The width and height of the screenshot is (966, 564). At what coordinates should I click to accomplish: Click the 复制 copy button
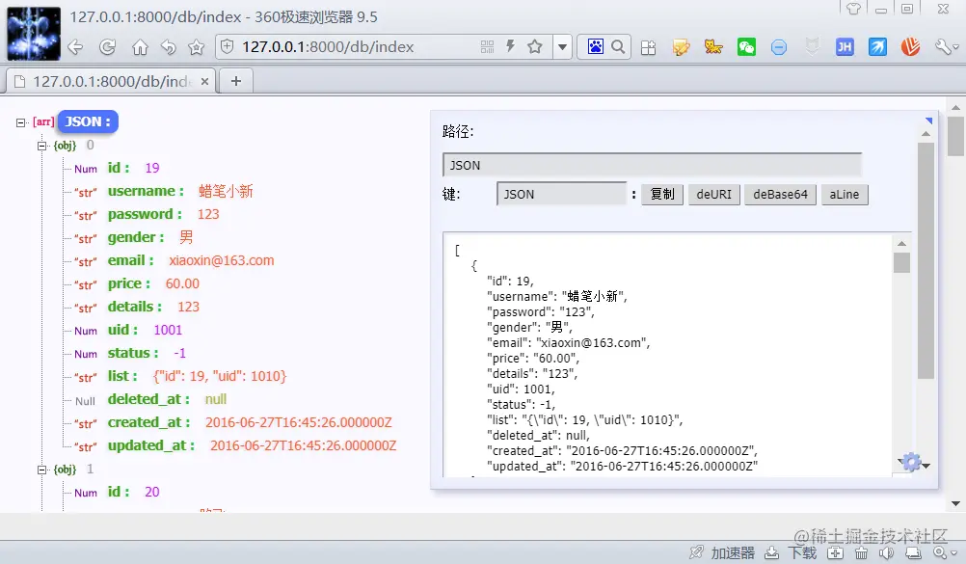point(662,194)
